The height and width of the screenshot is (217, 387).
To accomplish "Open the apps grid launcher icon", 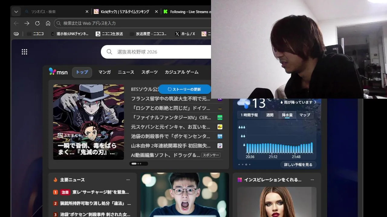I will [24, 52].
